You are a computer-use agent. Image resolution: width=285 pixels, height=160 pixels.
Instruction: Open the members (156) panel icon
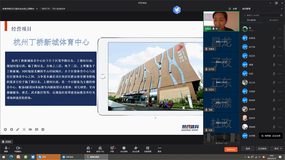pos(100,148)
